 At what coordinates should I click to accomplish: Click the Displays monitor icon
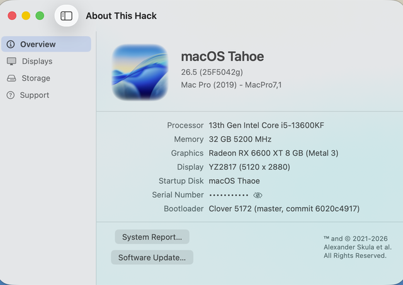pyautogui.click(x=11, y=61)
